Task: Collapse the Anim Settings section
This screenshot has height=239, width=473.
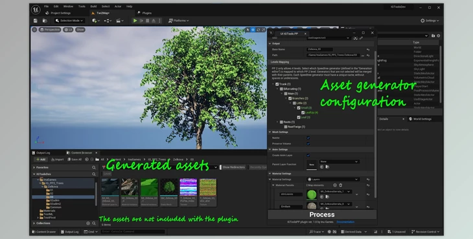Action: point(270,149)
